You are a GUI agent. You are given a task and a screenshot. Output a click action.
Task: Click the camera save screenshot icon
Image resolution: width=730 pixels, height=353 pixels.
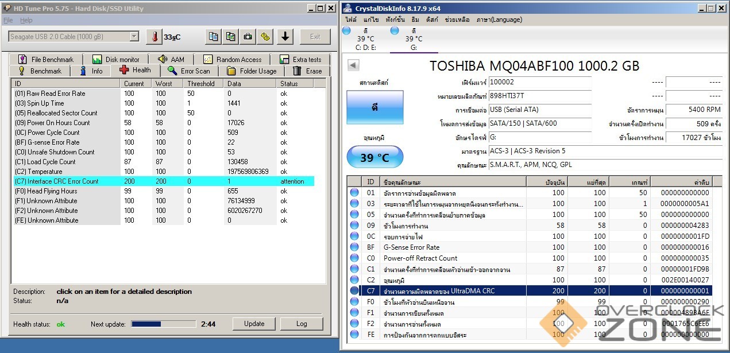pos(248,37)
